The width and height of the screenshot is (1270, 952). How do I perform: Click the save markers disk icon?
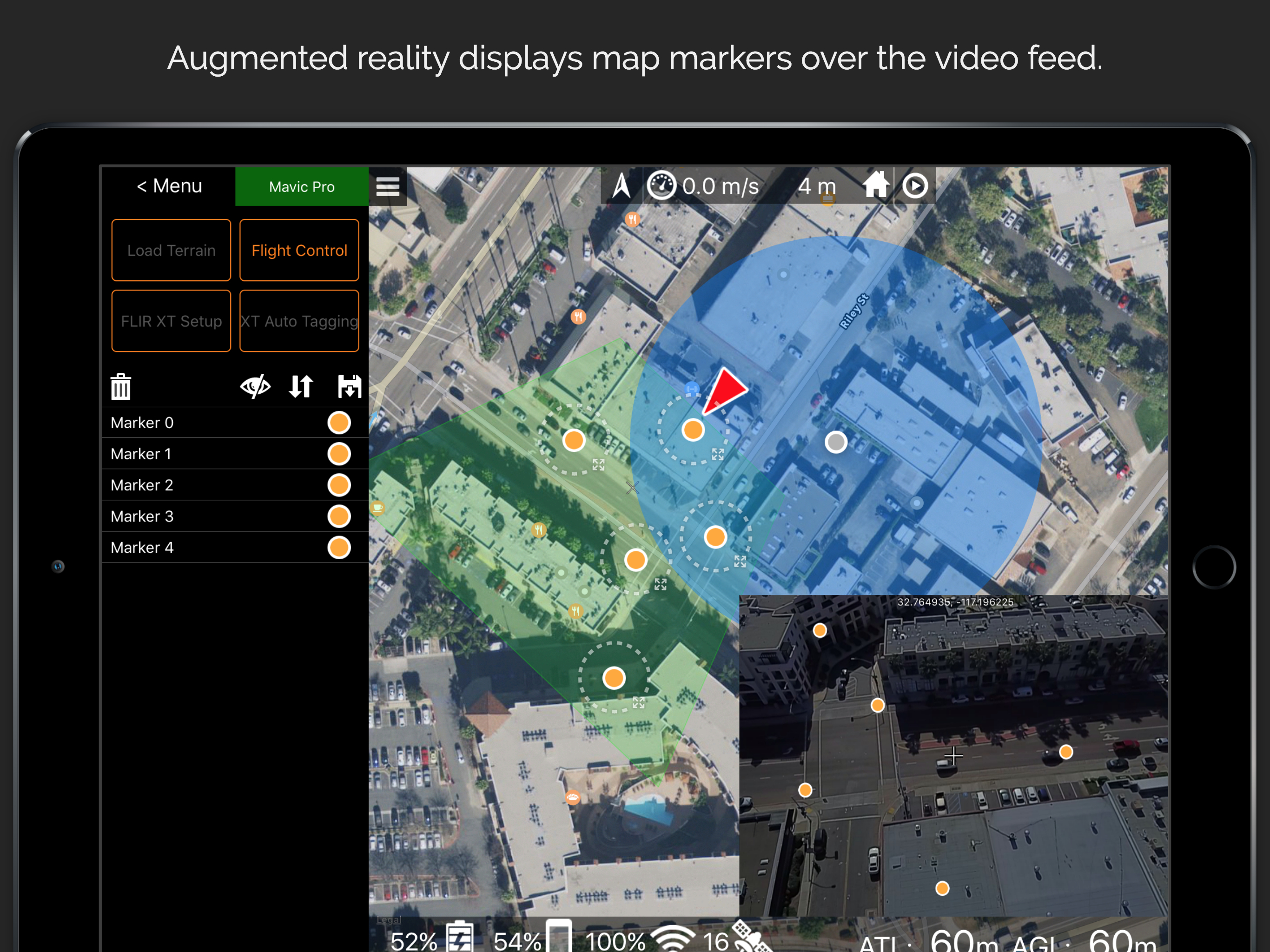click(x=349, y=386)
